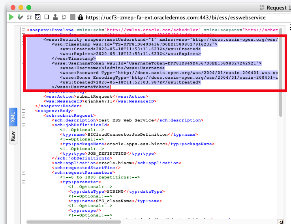Click the wsse:Nonce EncodingType line

pos(169,78)
